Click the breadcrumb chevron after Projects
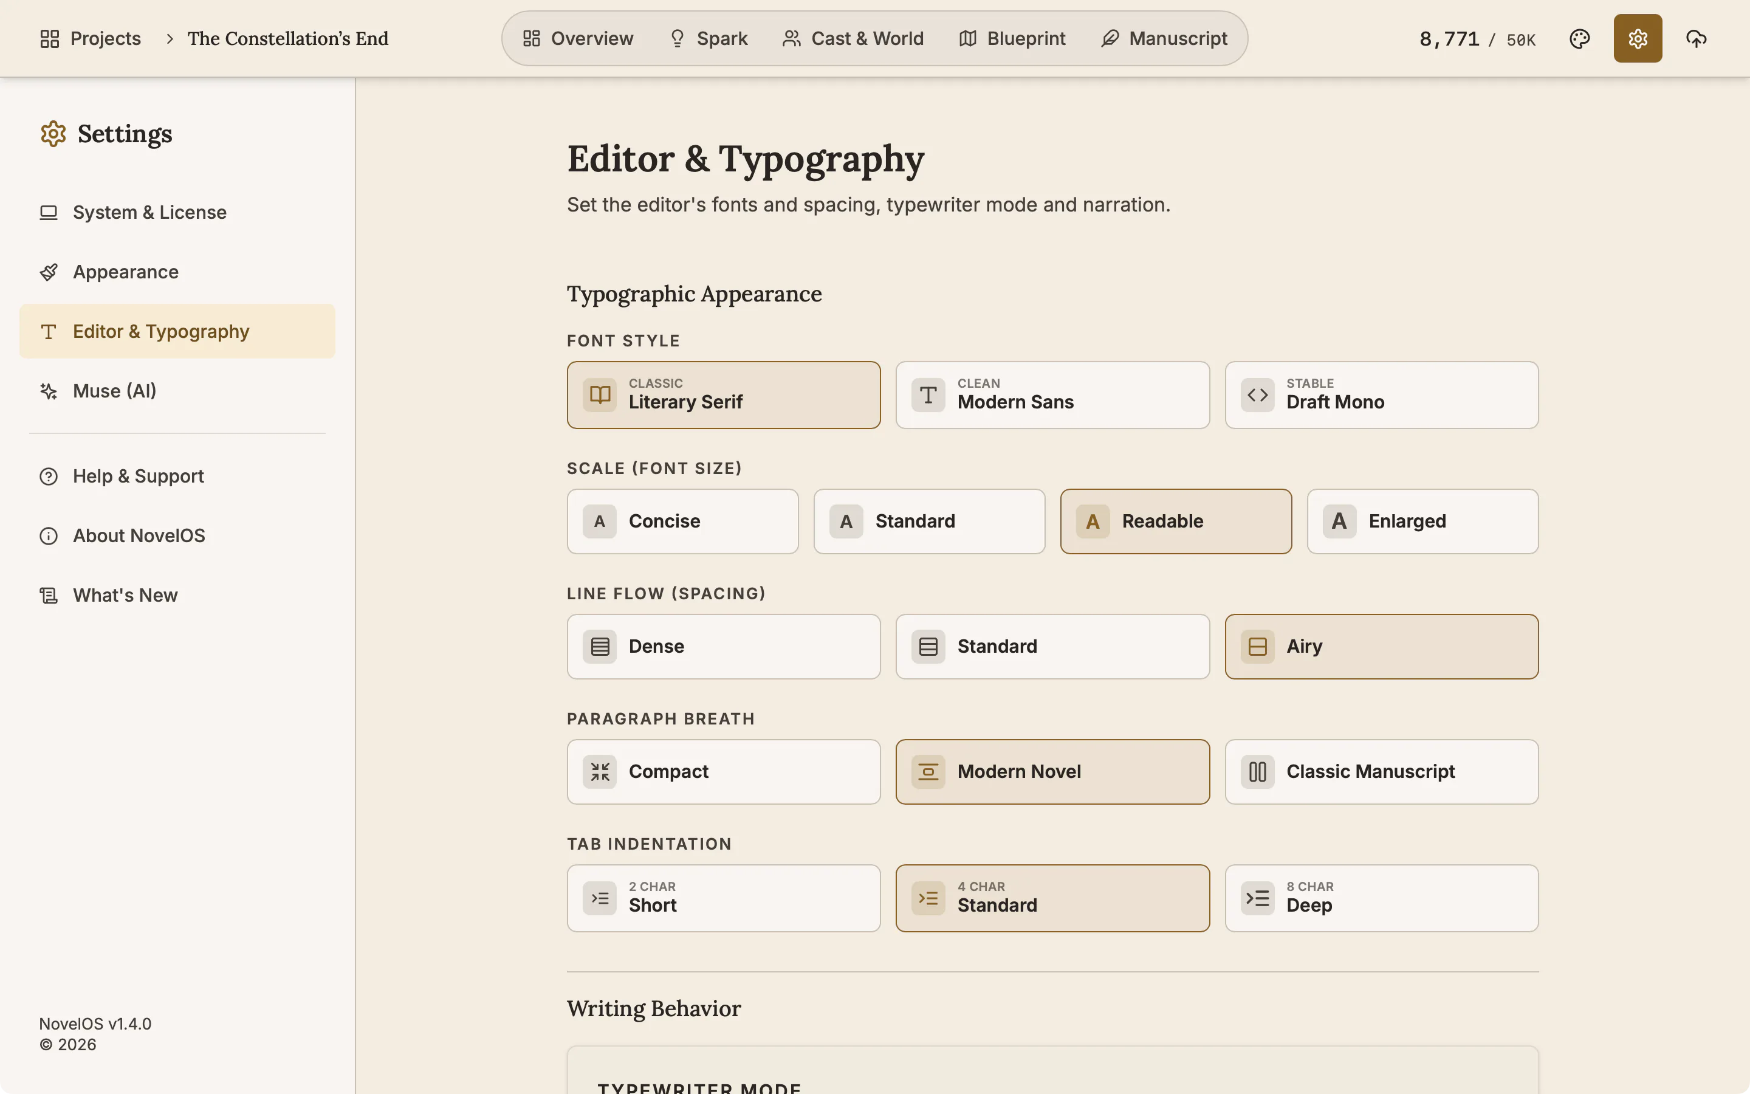 tap(169, 38)
